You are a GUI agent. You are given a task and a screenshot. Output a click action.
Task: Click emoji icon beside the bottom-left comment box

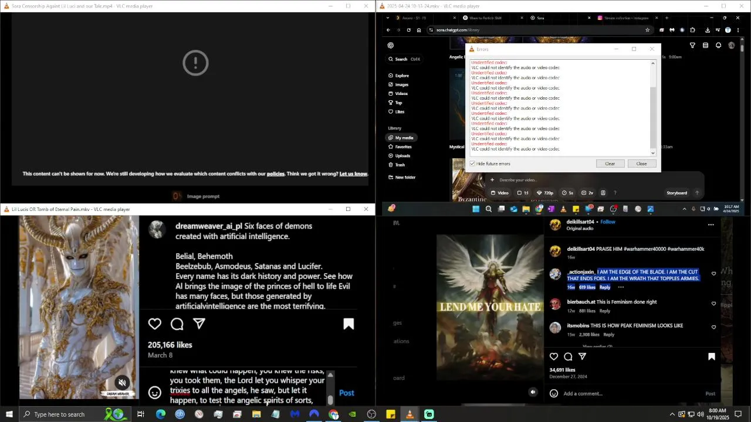tap(155, 393)
